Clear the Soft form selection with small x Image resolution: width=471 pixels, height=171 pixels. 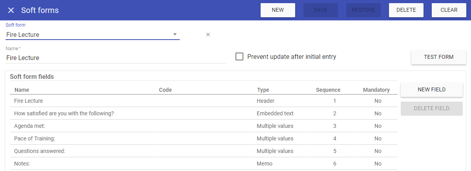pyautogui.click(x=208, y=35)
